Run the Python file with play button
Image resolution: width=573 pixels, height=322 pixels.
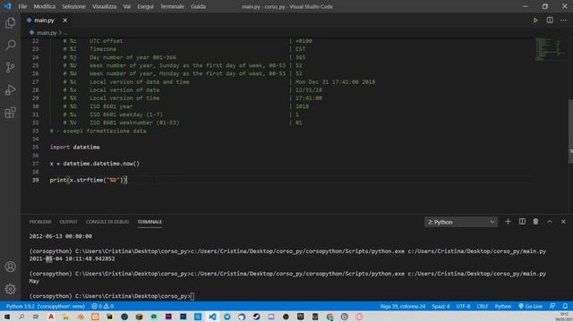(x=535, y=21)
